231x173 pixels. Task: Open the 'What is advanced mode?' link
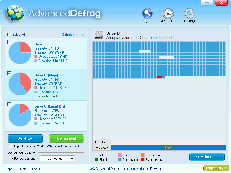point(64,146)
